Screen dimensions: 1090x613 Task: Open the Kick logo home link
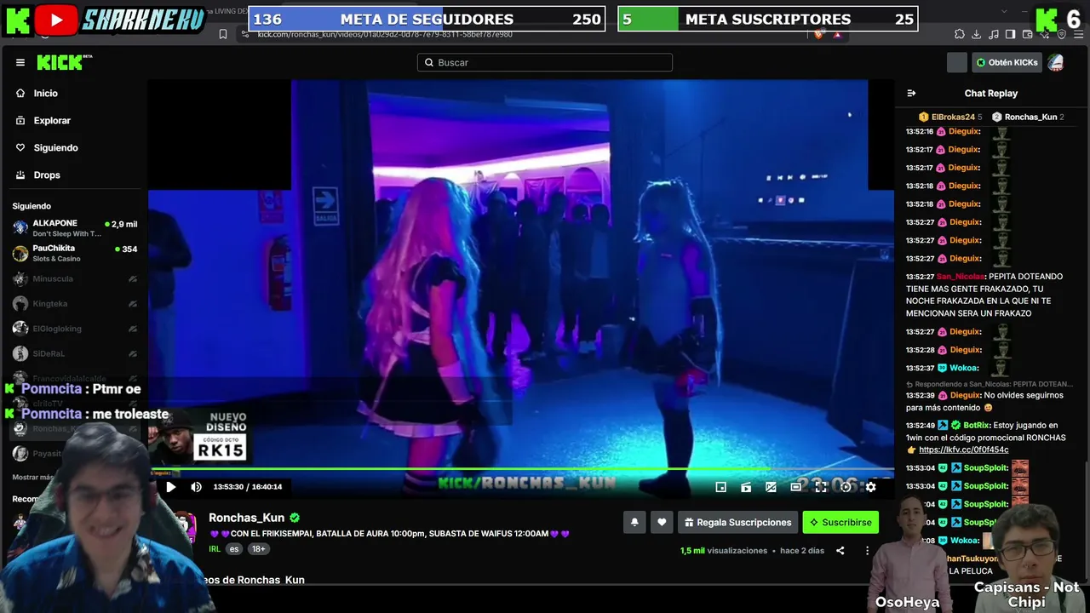[x=60, y=62]
